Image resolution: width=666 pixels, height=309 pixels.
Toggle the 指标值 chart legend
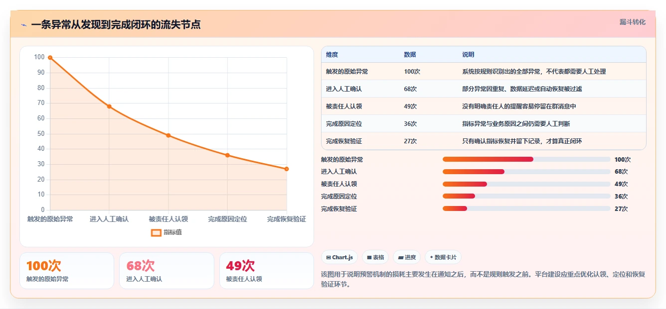coord(166,232)
